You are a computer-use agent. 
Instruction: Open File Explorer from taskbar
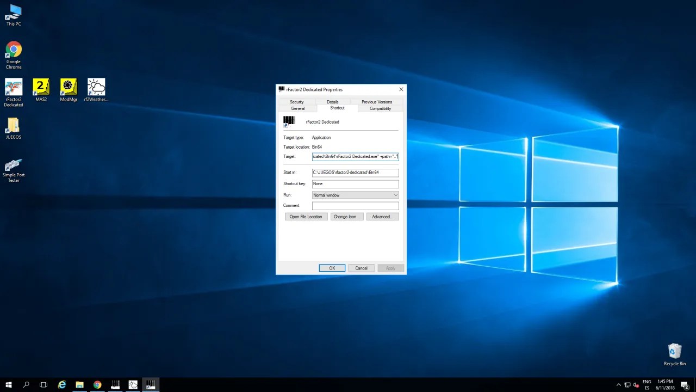[x=79, y=385]
